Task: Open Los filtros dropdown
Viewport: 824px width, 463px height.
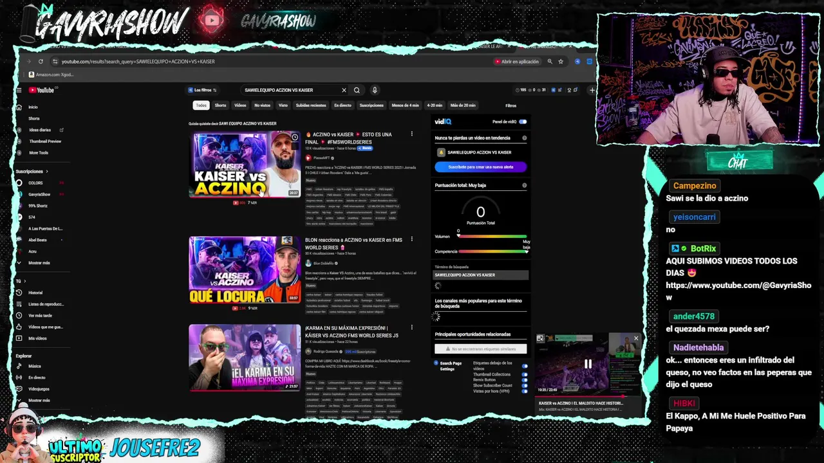Action: pos(203,90)
